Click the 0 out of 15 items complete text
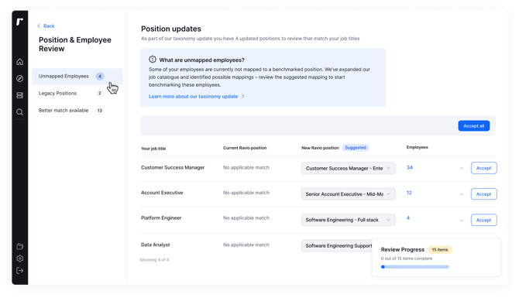The image size is (519, 298). [407, 259]
